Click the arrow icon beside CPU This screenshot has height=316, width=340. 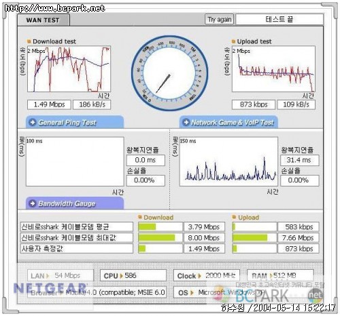pos(121,276)
